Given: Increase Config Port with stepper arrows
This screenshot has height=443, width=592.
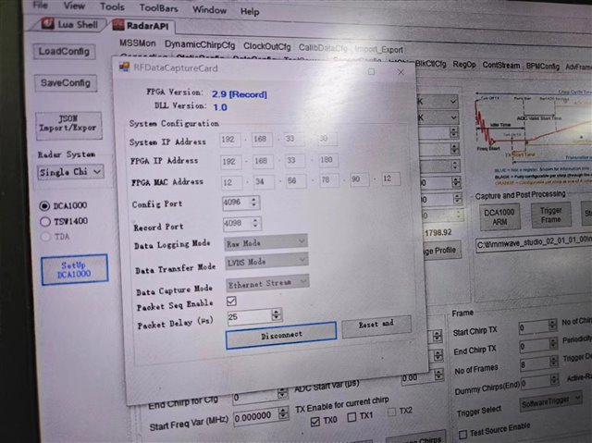Looking at the screenshot, I should tap(254, 199).
